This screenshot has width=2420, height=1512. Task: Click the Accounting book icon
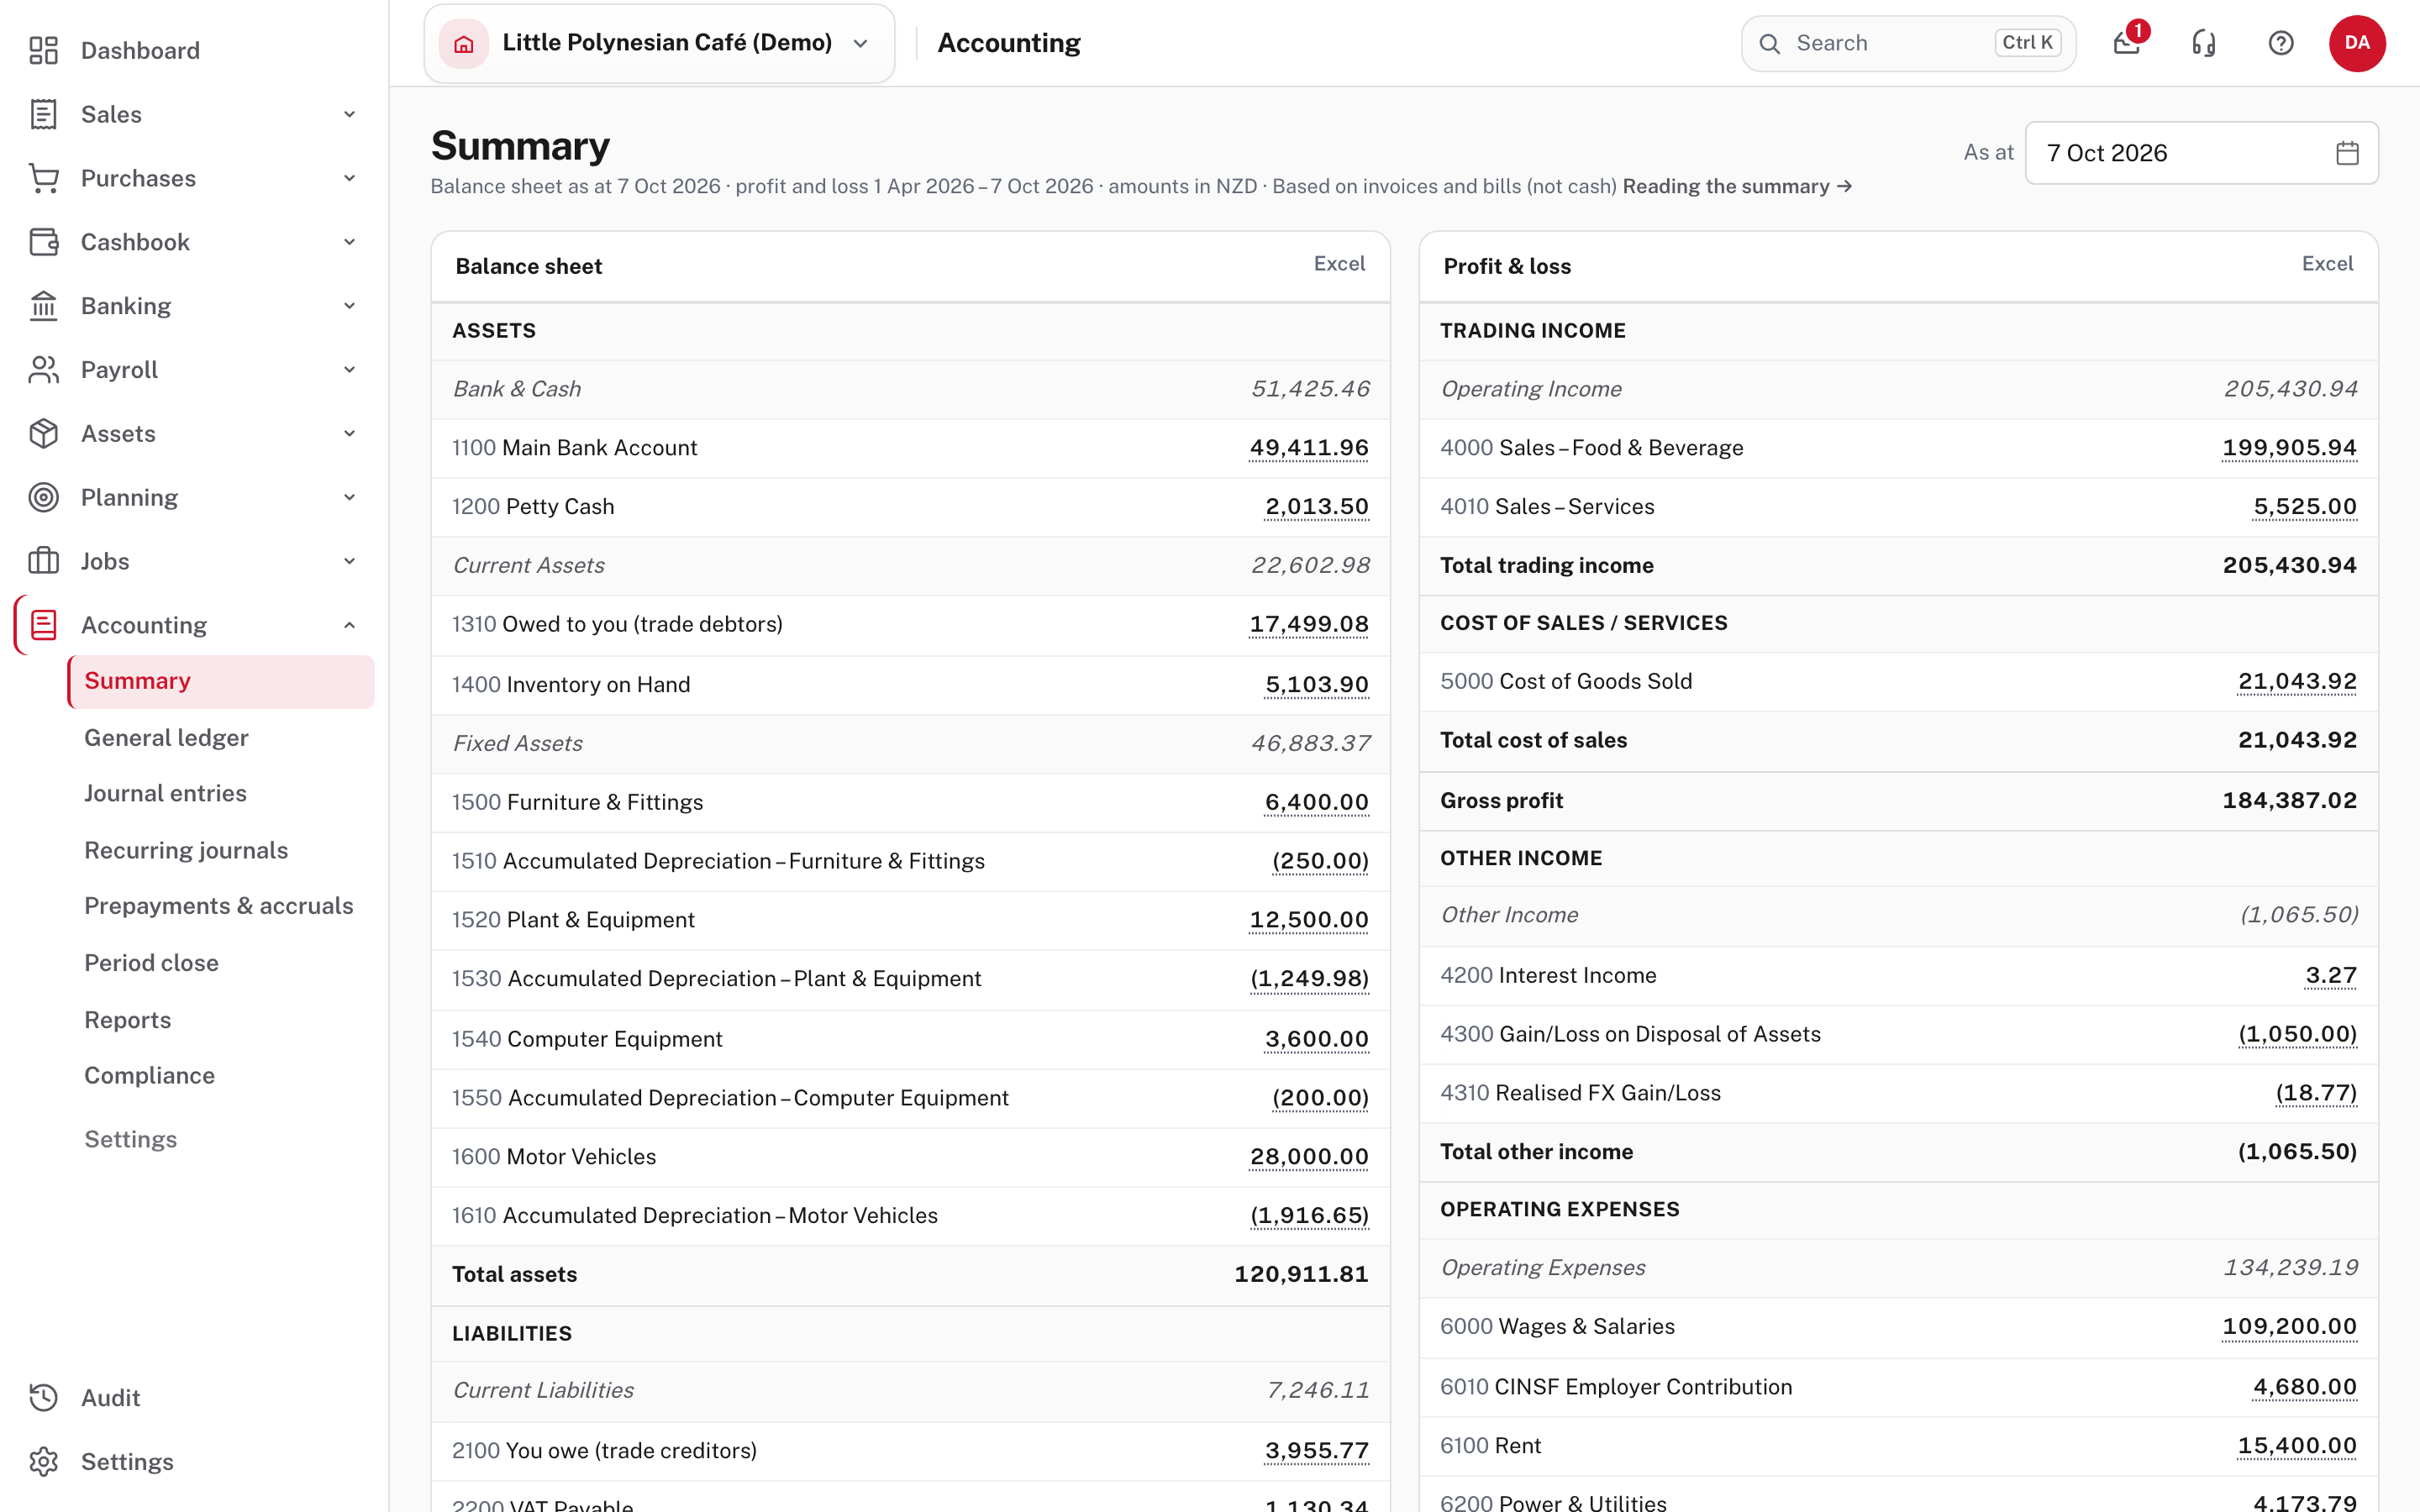43,625
